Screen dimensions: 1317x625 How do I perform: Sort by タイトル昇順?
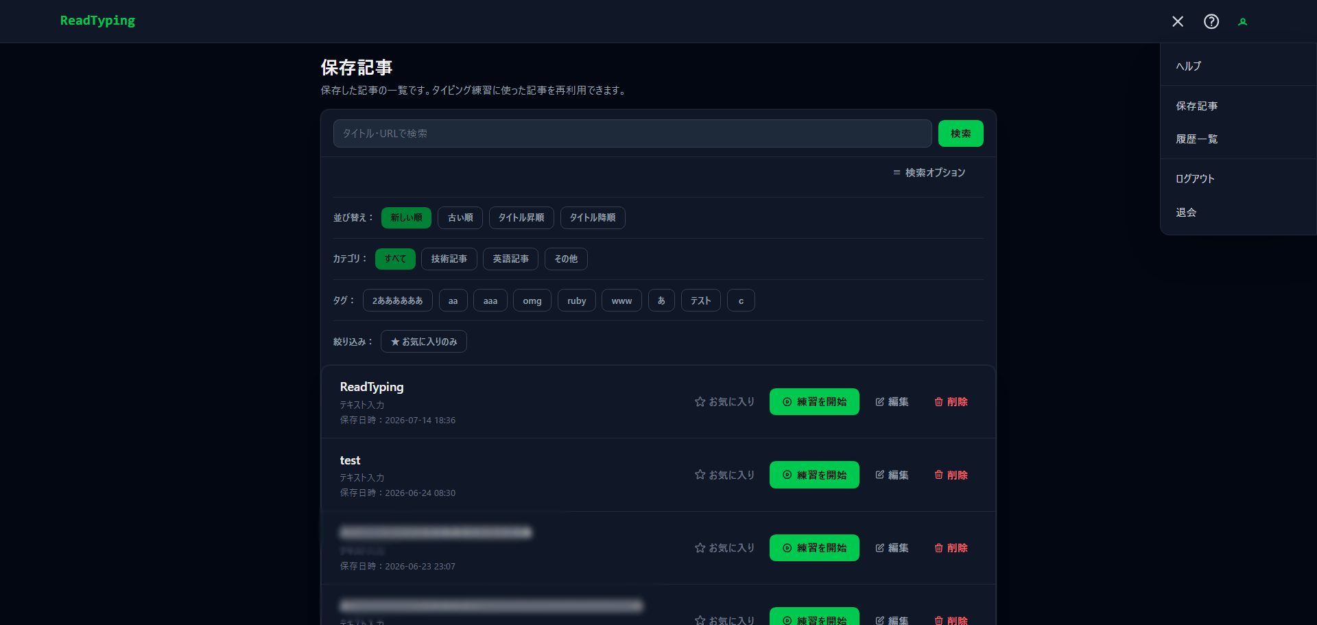click(x=521, y=217)
